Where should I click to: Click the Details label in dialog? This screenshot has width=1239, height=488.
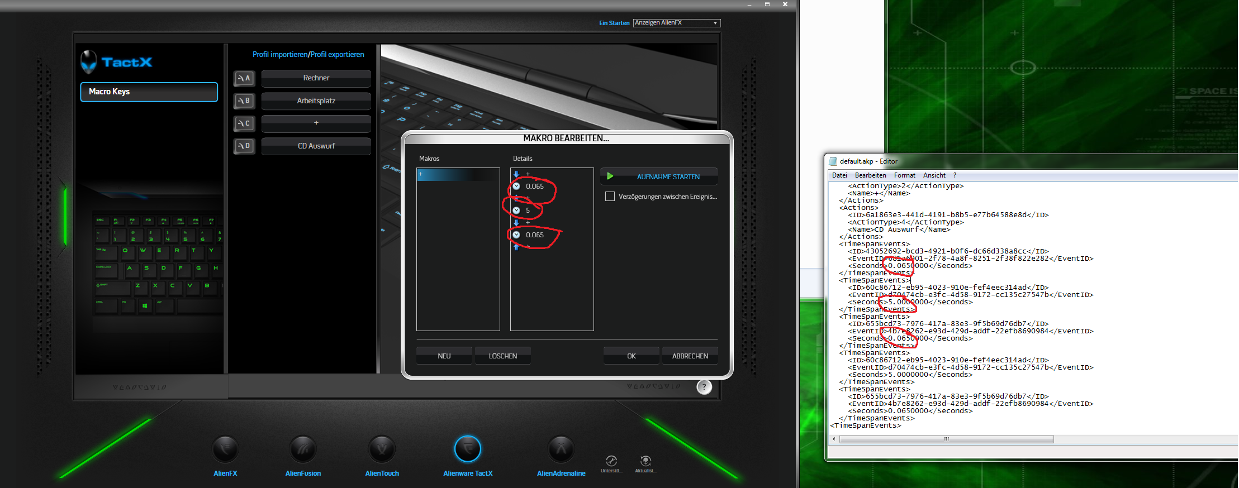(x=523, y=159)
